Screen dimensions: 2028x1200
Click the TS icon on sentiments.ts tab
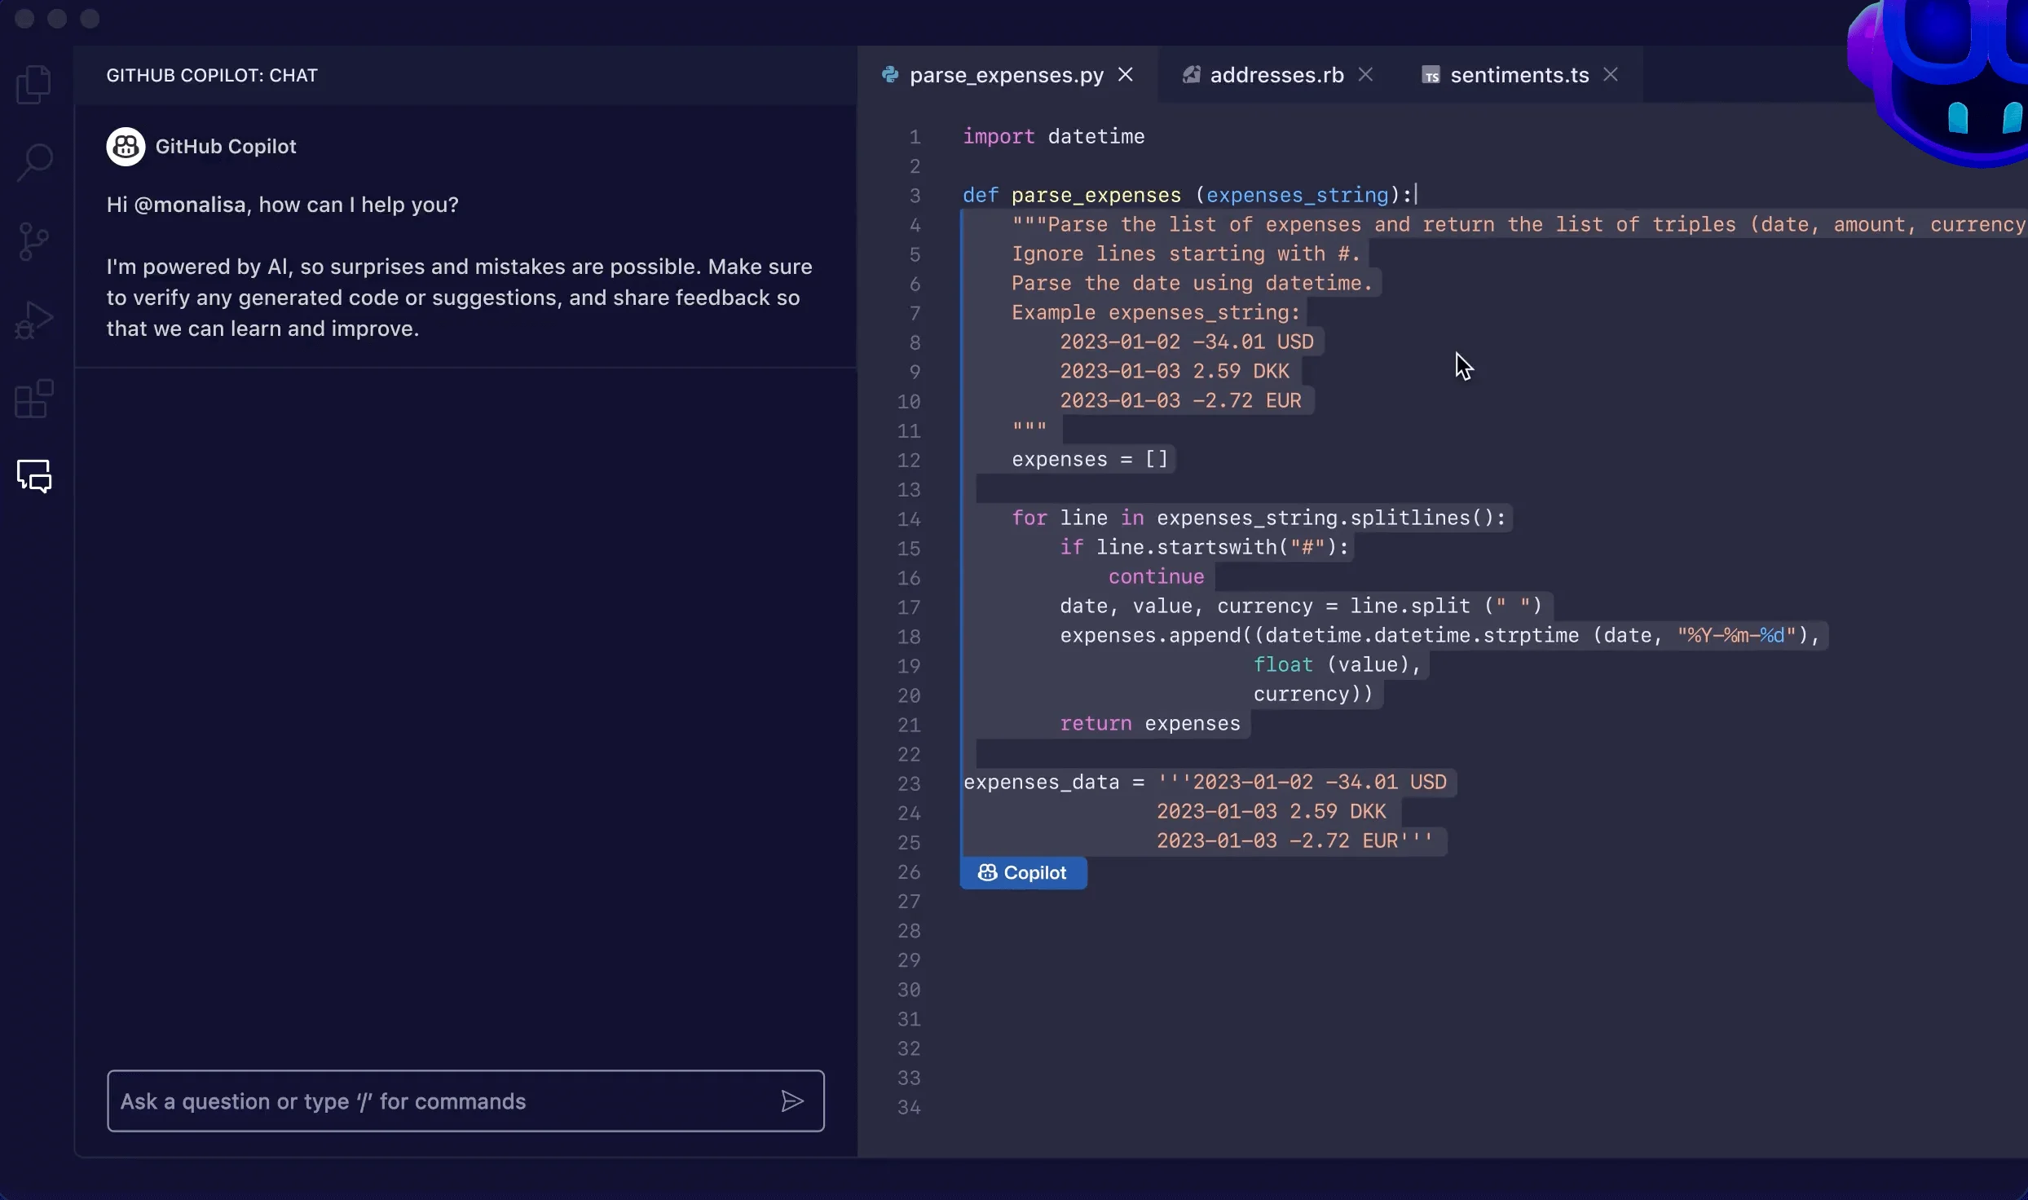(x=1431, y=74)
